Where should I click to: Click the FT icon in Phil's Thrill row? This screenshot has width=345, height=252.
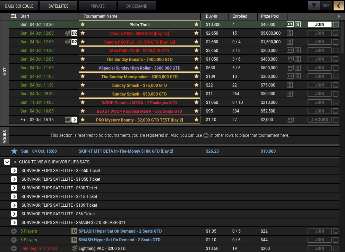[290, 24]
